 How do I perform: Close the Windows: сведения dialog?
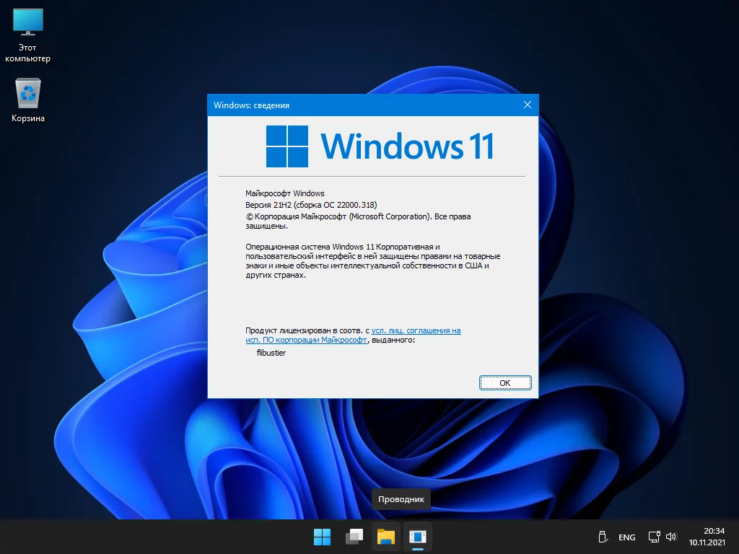(x=528, y=105)
